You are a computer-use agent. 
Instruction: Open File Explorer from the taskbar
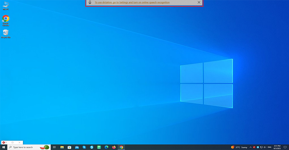62,147
